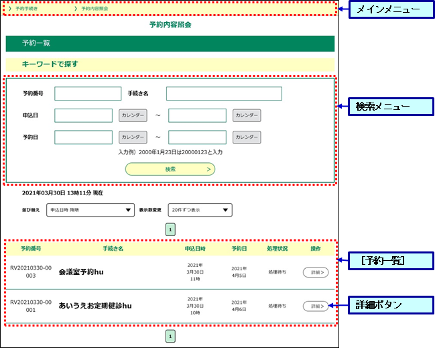Click into the 手続き名 text field

point(224,93)
